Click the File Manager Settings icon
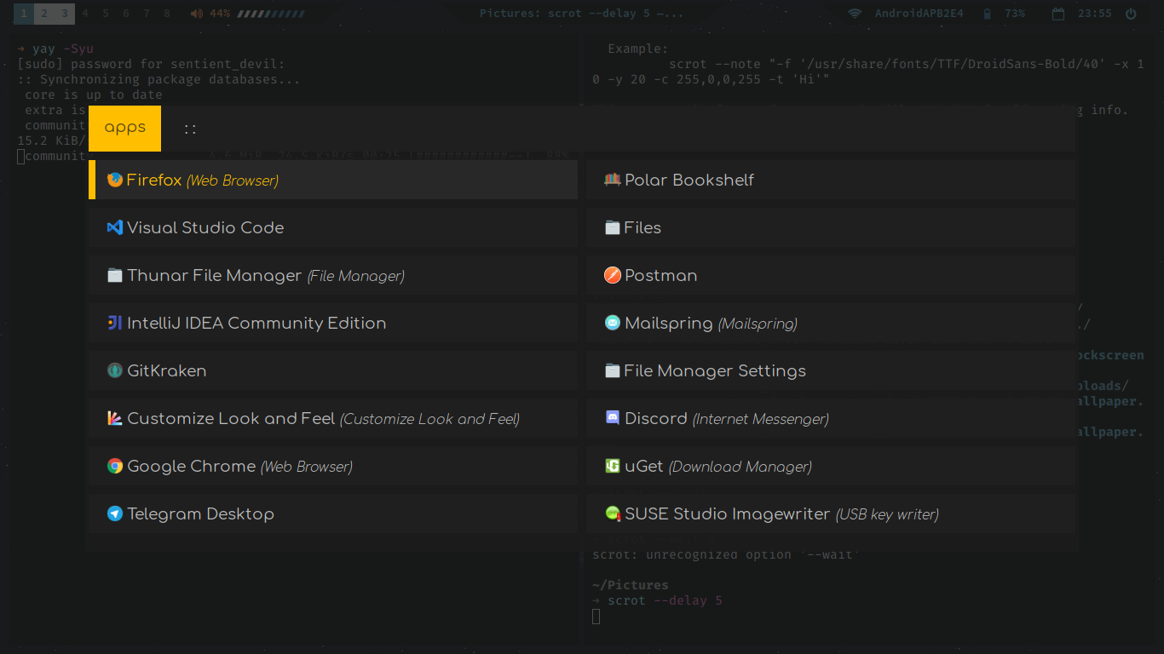 pos(612,370)
